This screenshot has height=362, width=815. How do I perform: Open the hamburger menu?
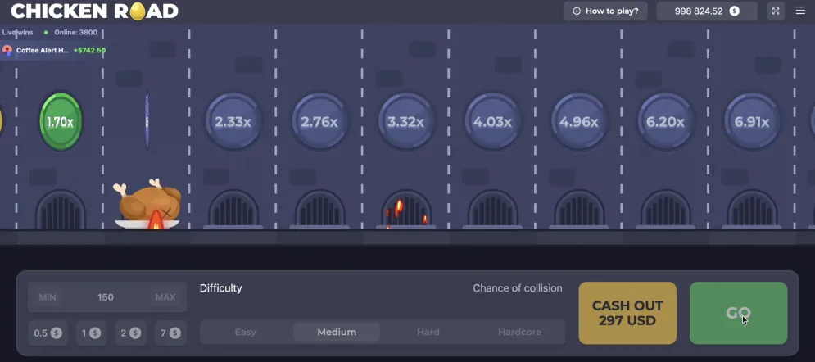(800, 11)
